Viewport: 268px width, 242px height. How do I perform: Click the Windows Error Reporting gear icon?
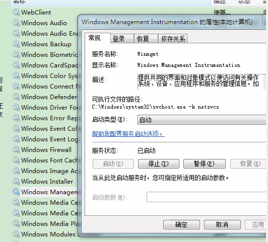tap(16, 118)
